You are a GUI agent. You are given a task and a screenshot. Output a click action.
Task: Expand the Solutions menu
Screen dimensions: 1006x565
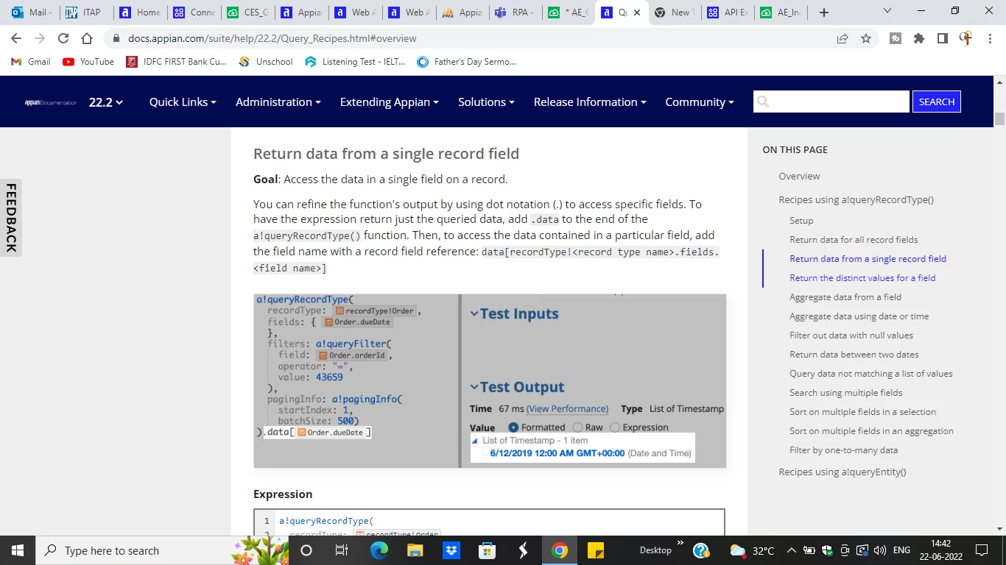point(486,102)
